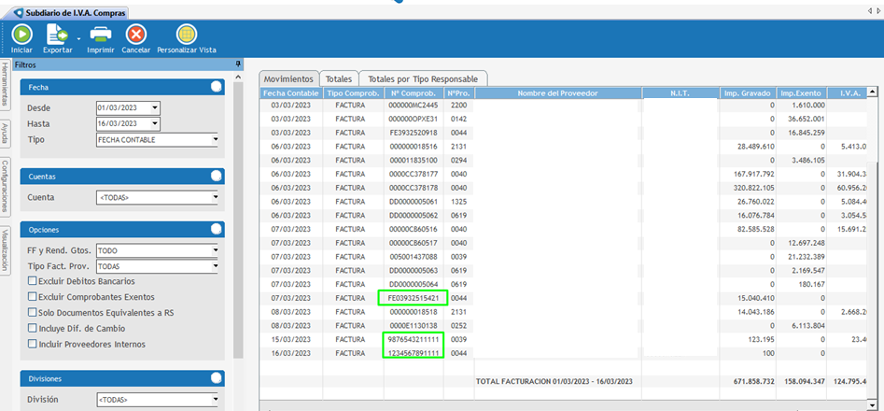
Task: Click the TOTAL FACTURACION summary row
Action: 564,382
